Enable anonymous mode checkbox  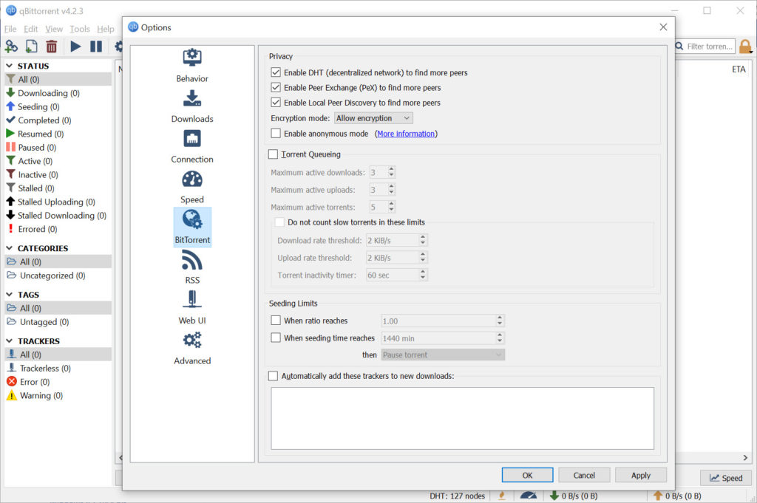click(276, 133)
